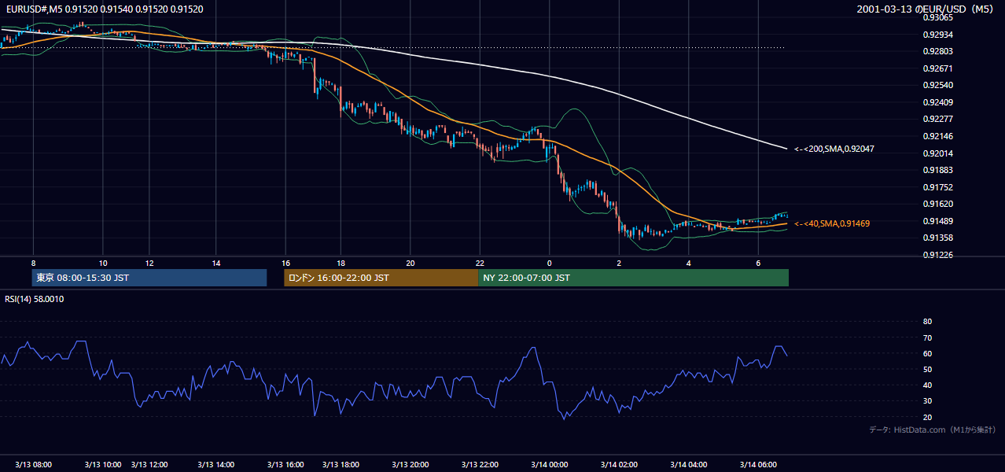Click the RSI(14) 58.0010 indicator label
1005x472 pixels.
click(35, 299)
